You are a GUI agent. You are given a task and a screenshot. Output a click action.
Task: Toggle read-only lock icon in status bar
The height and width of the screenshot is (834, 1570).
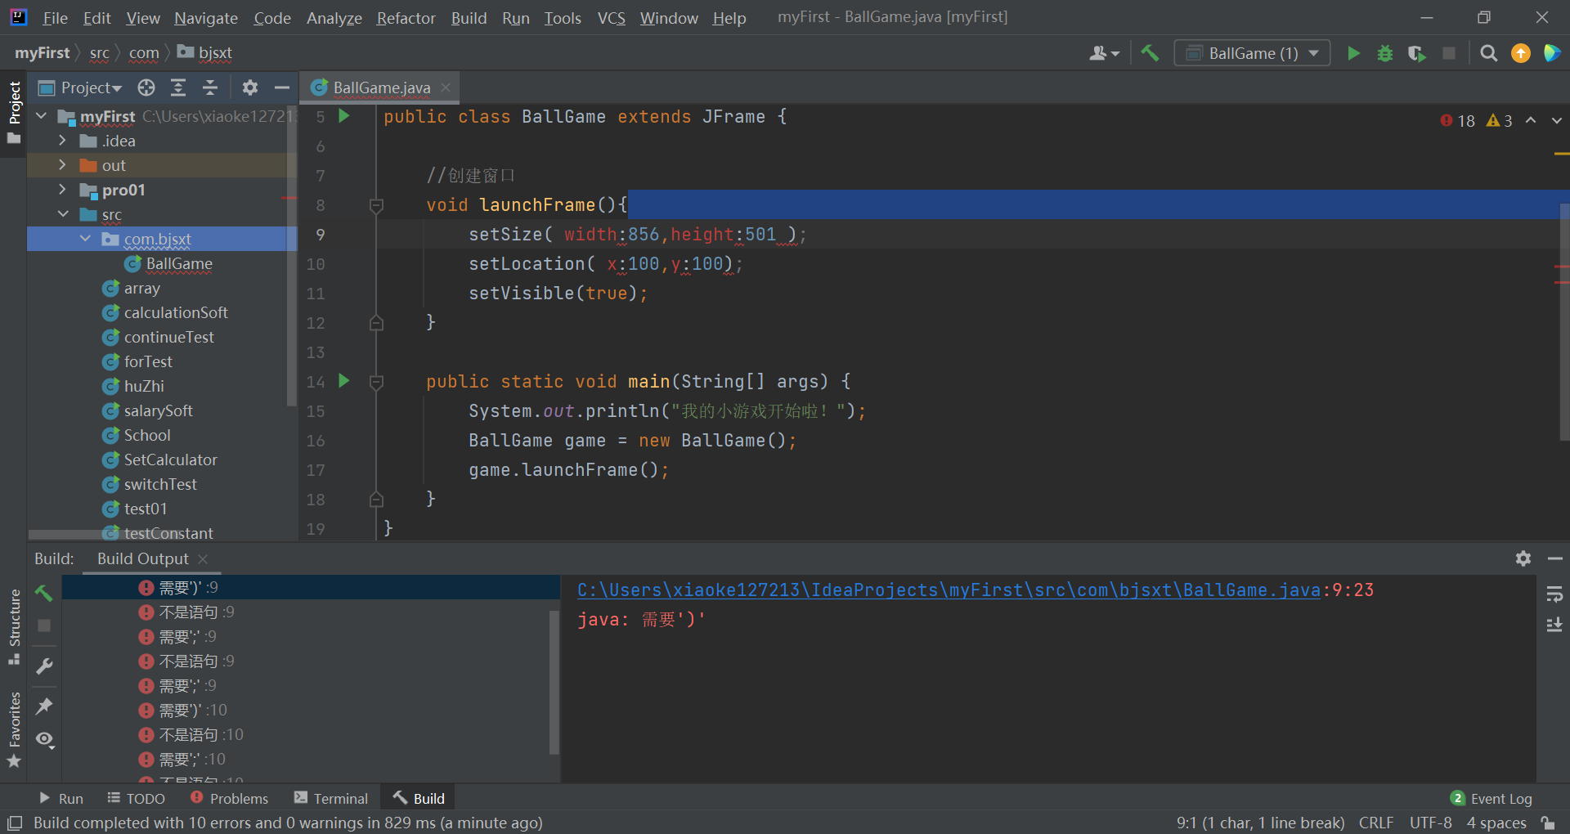[1547, 823]
